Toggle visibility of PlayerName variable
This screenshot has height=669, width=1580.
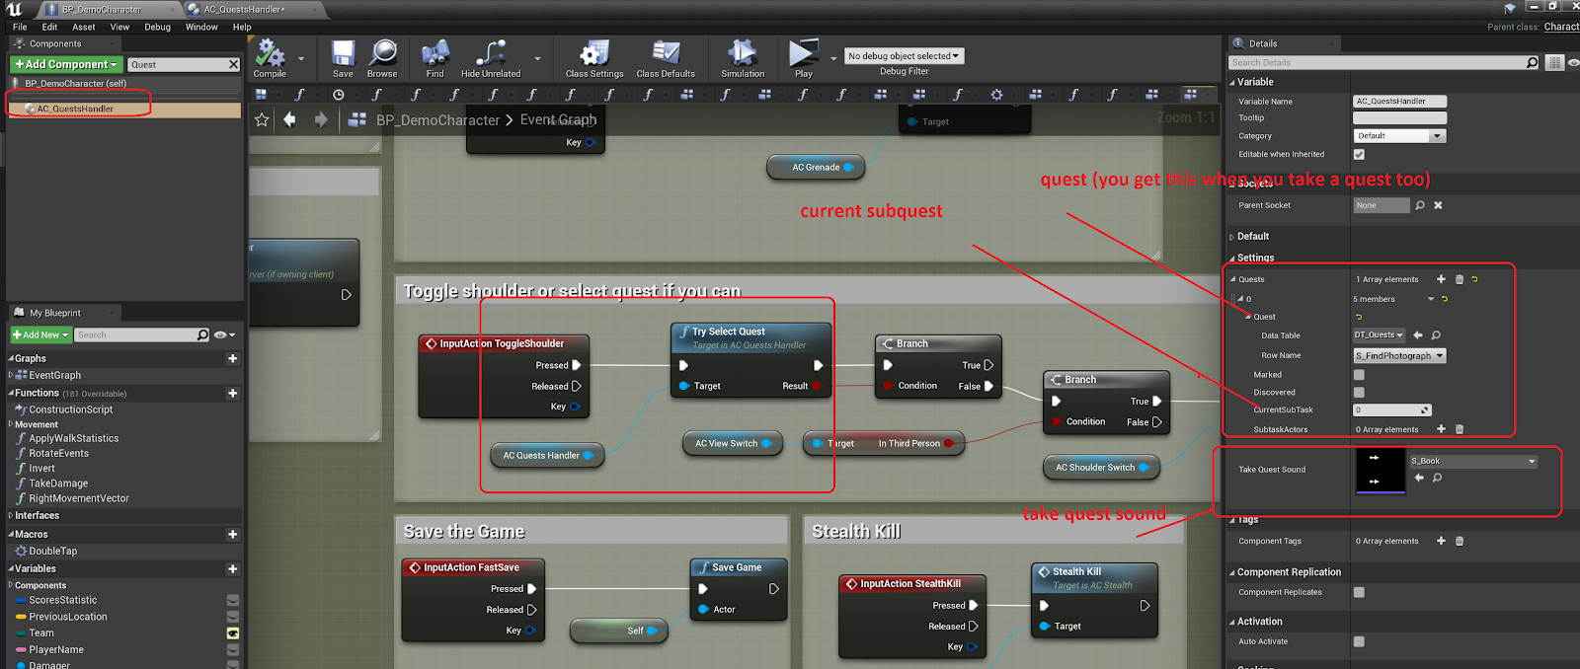click(x=233, y=650)
